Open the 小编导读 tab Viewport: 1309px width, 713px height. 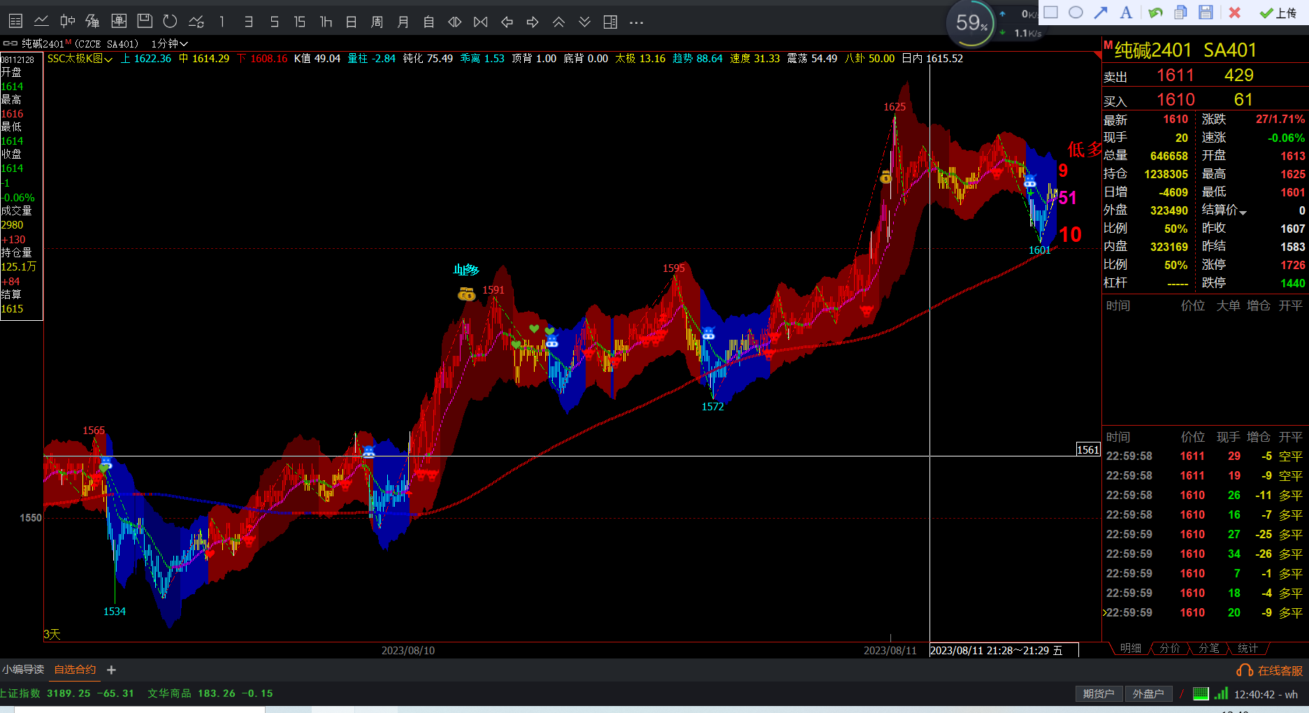click(x=23, y=670)
